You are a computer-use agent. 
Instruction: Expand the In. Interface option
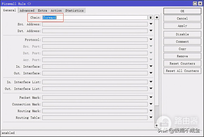pos(151,66)
